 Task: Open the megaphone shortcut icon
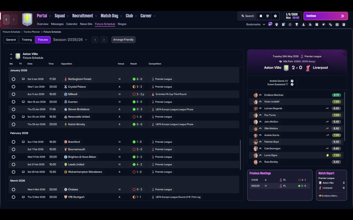(x=323, y=24)
